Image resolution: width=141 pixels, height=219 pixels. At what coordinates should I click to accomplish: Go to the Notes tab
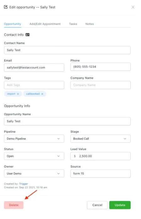coord(89,24)
